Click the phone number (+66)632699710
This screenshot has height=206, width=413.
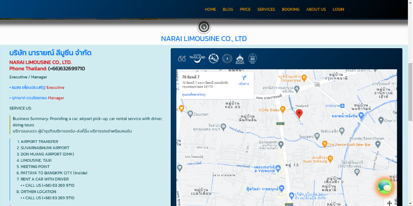coord(66,69)
